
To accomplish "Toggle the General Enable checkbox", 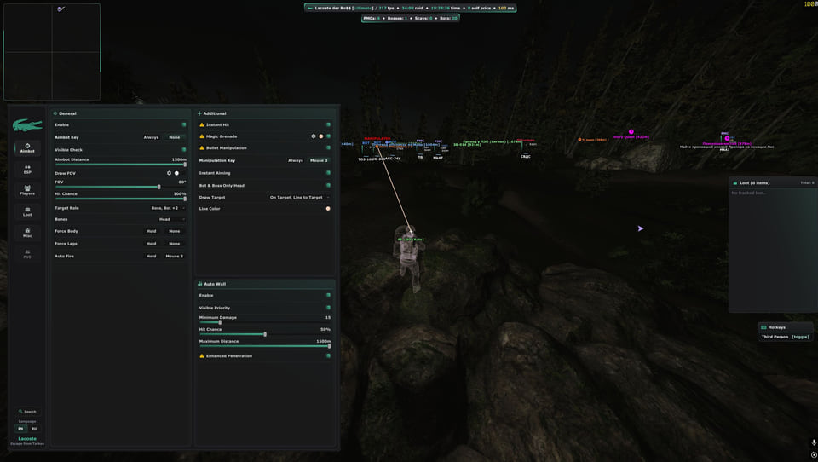I will tap(184, 124).
